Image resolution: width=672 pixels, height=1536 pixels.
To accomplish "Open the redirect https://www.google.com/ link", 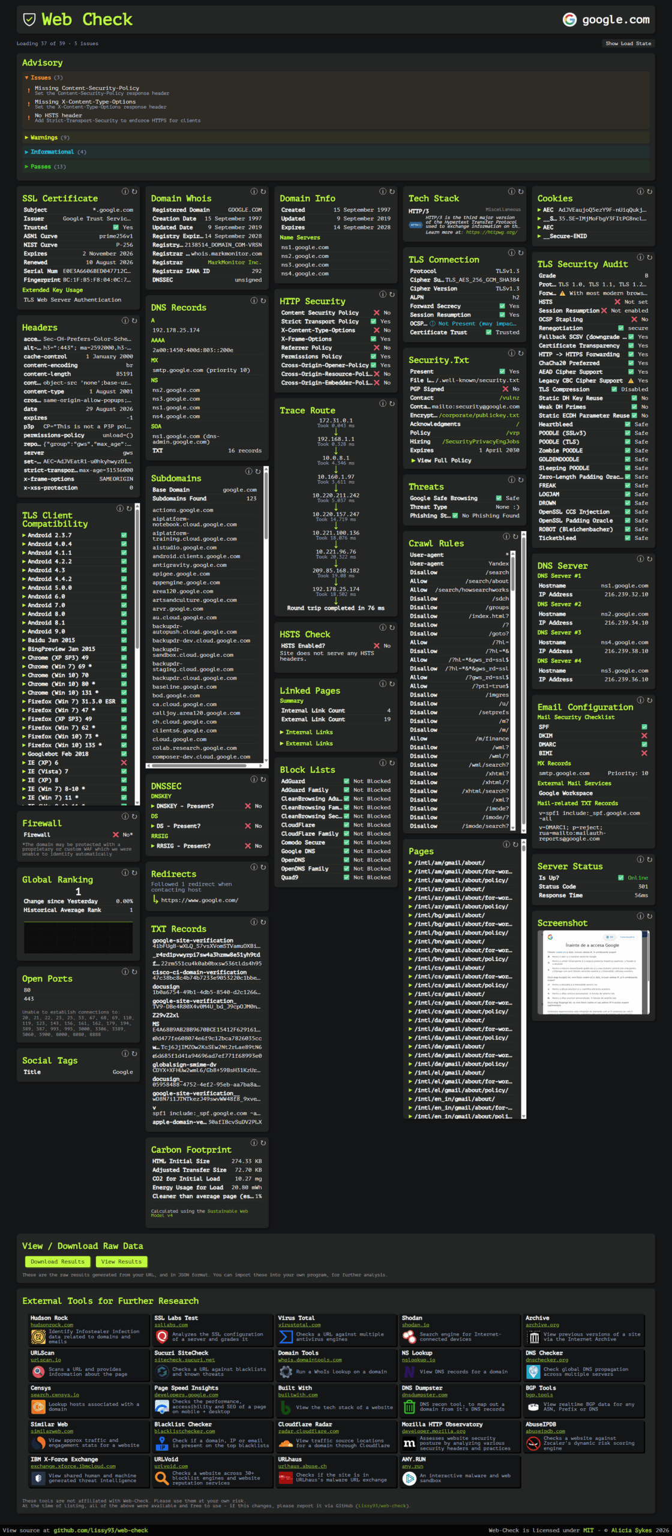I will [199, 900].
